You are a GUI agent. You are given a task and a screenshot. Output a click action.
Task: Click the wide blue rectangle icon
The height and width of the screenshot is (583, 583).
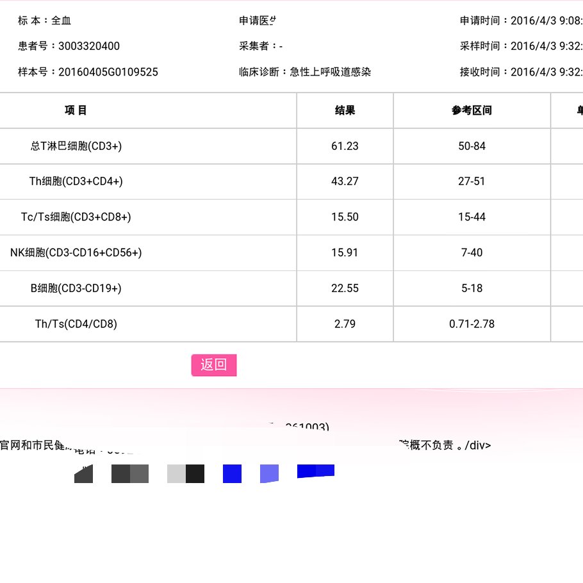315,471
